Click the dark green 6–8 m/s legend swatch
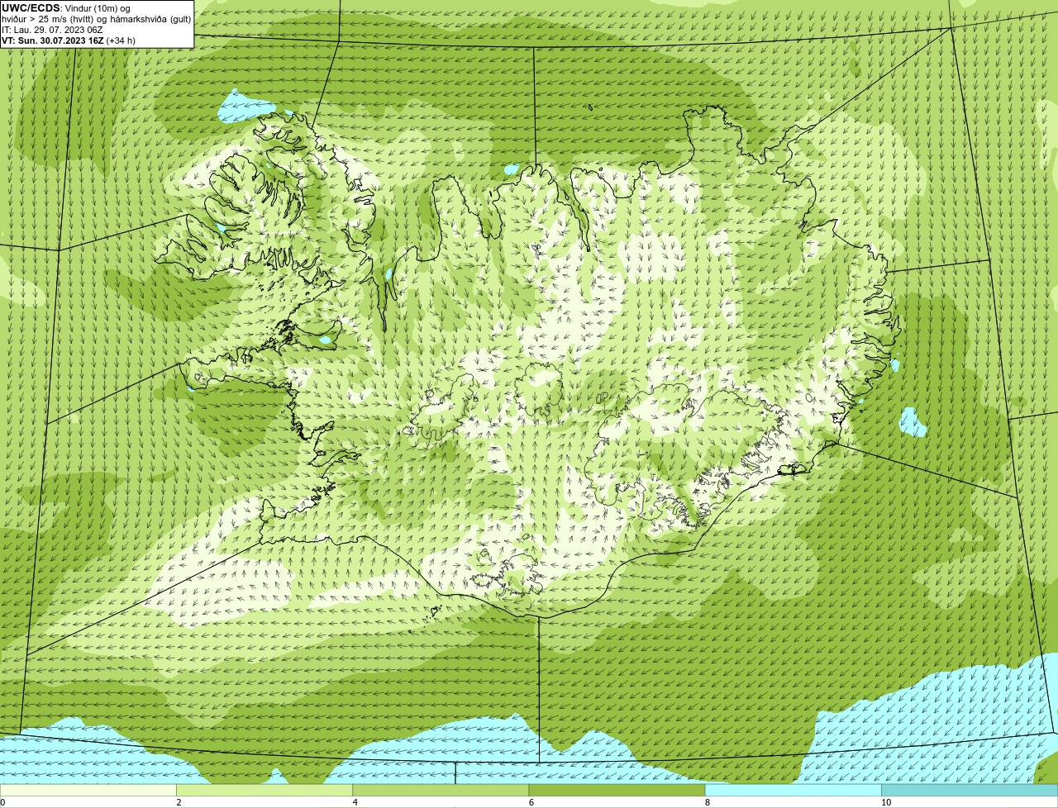 tap(617, 791)
